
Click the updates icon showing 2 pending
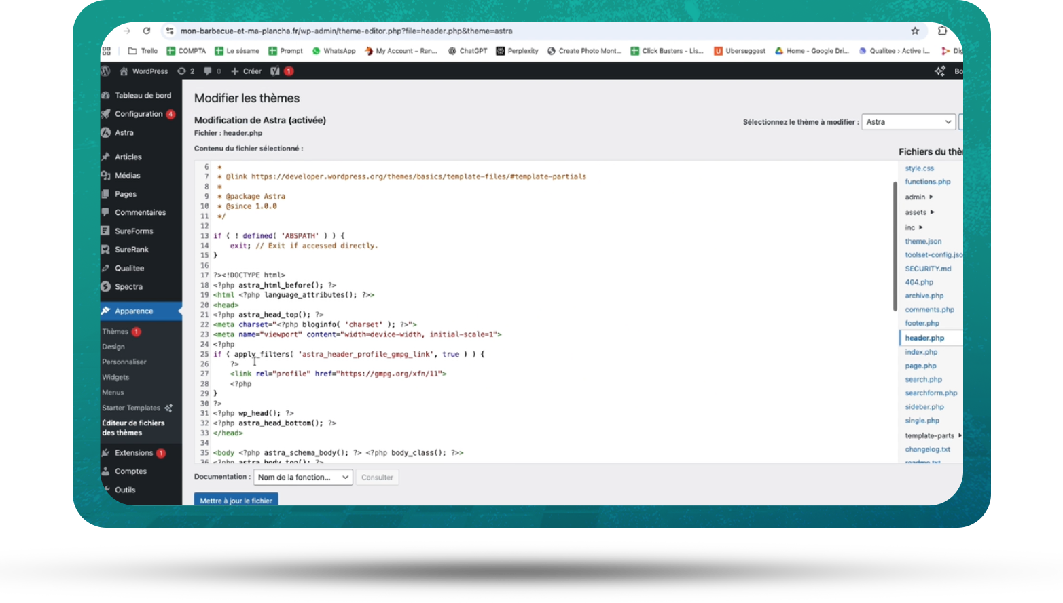point(185,71)
